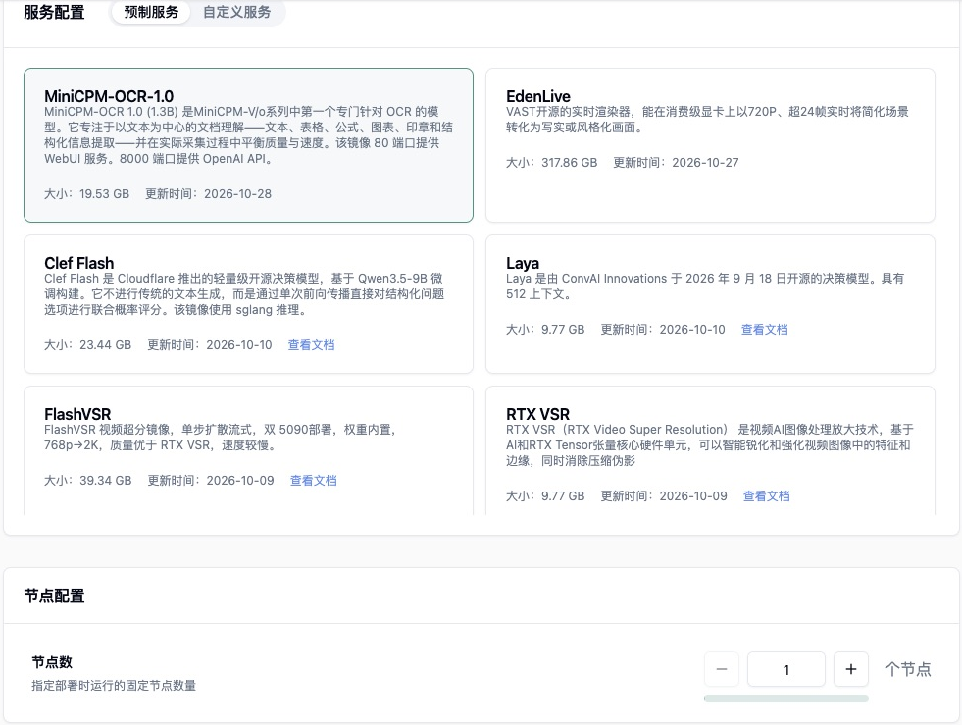This screenshot has width=962, height=725.
Task: Open 查看文档 link for RTX VSR
Action: [x=766, y=496]
